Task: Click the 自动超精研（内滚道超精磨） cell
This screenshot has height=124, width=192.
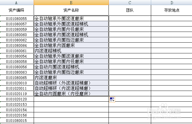Action: click(x=71, y=88)
